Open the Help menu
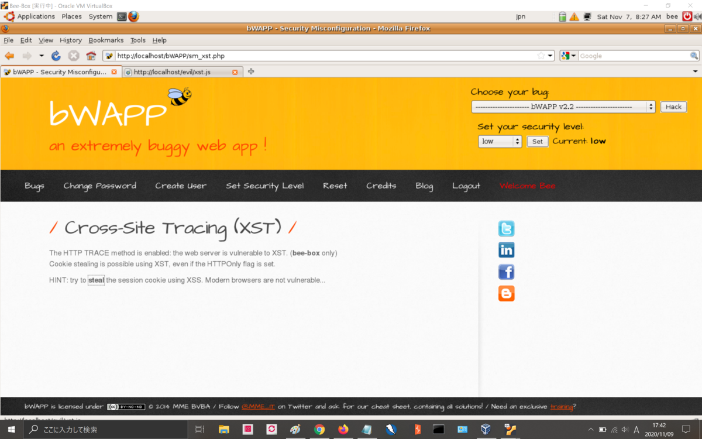 [x=159, y=40]
